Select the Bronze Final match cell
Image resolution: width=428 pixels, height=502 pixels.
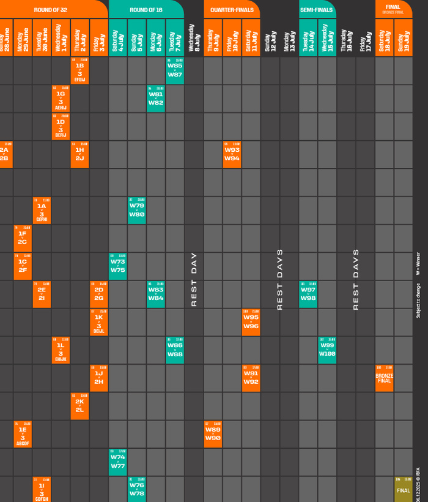tap(384, 378)
